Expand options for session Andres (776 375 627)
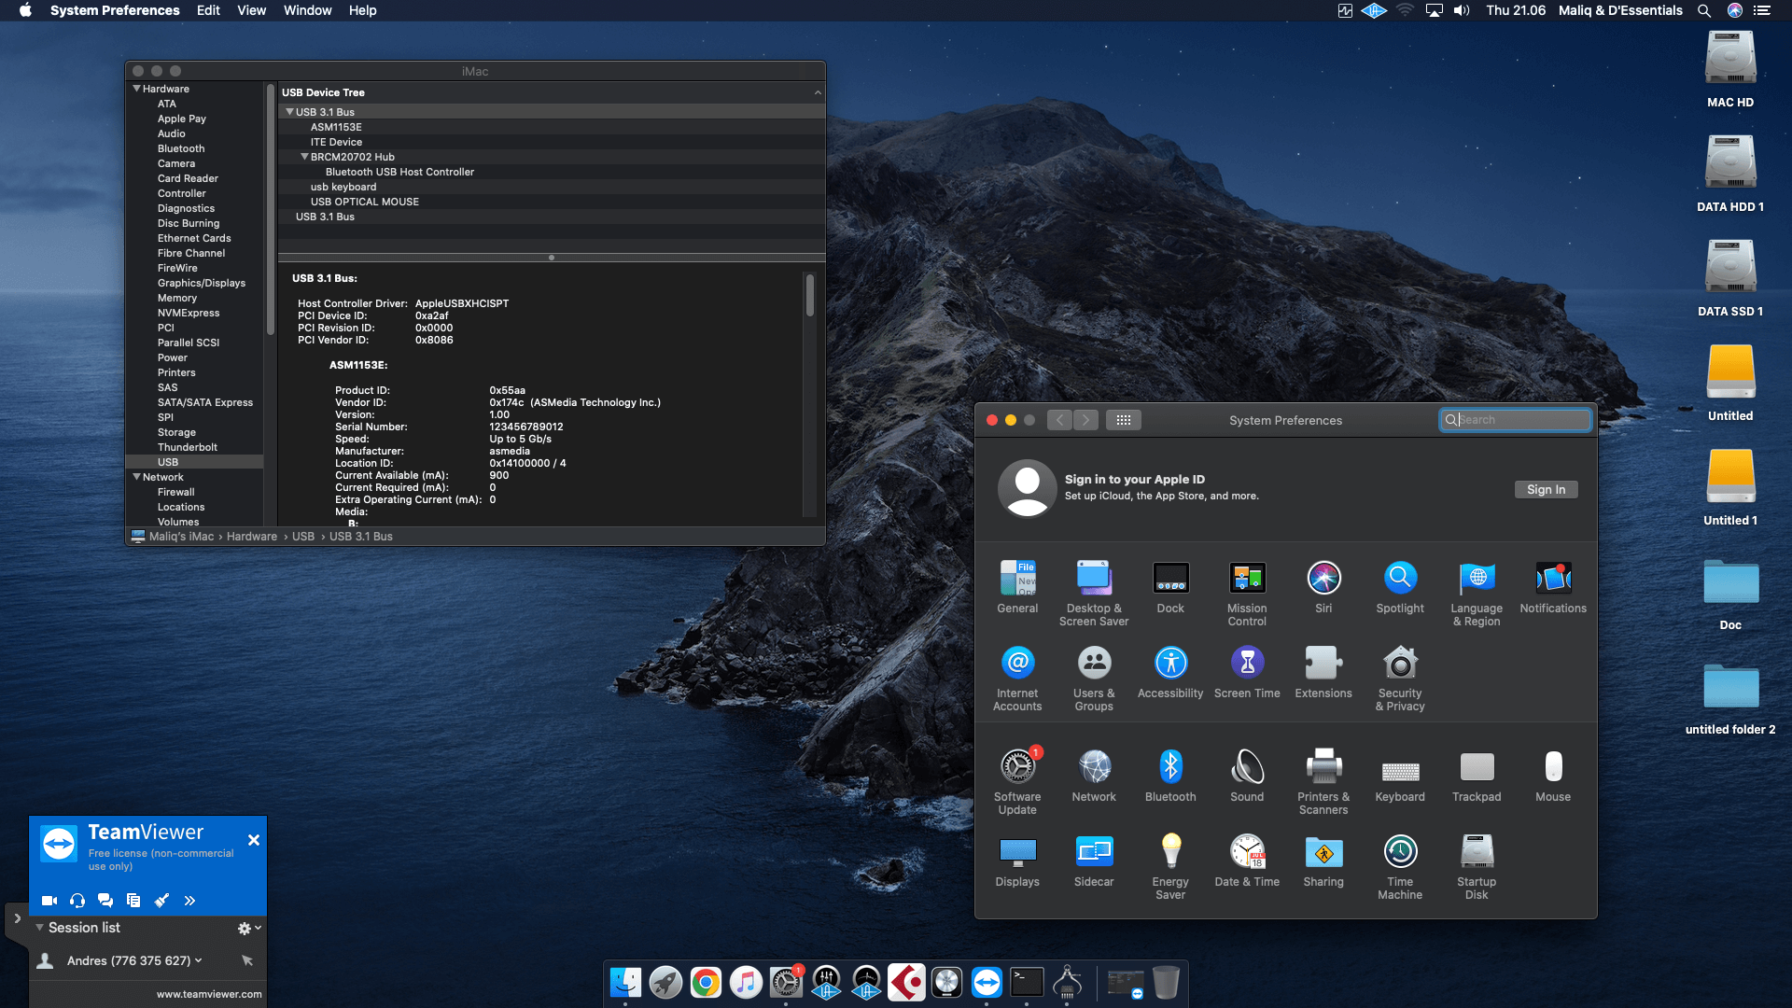Screen dimensions: 1792x1008 tap(198, 960)
